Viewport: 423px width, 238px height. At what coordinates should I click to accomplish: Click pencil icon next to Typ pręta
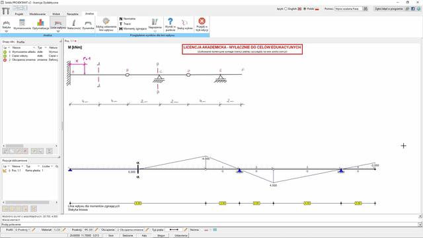pos(185,230)
